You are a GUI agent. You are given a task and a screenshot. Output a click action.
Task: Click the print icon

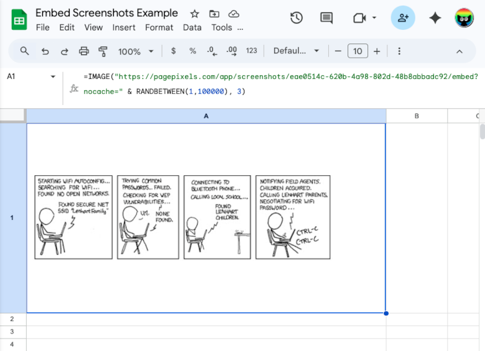point(84,51)
